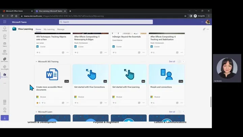This screenshot has height=137, width=243.
Task: Switch to Home tab in Viva Learning
Action: point(38,29)
